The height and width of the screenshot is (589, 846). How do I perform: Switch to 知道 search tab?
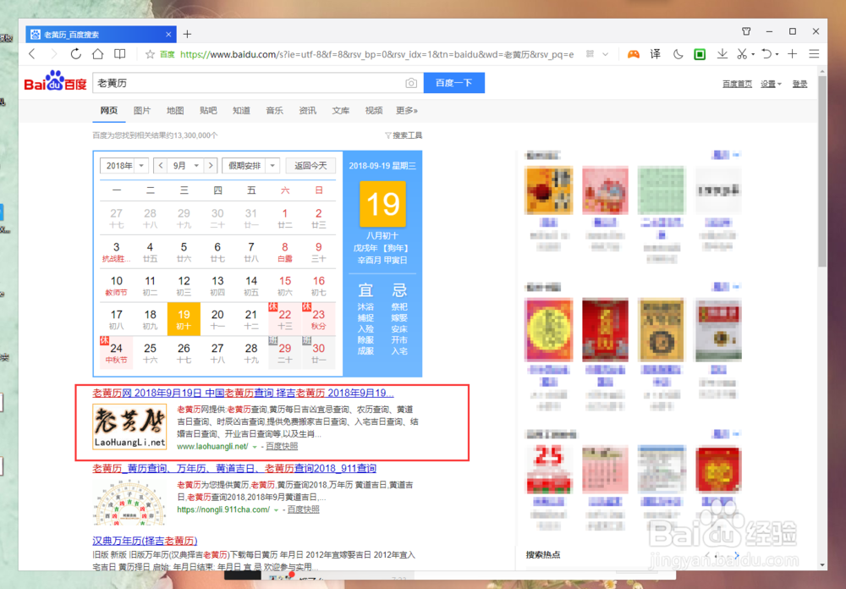click(x=241, y=110)
